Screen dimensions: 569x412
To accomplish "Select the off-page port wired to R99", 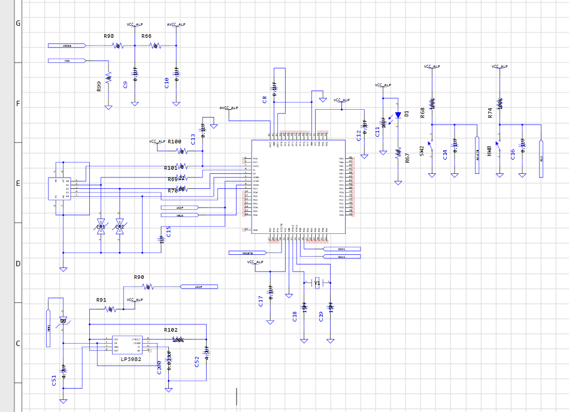I will (x=67, y=61).
